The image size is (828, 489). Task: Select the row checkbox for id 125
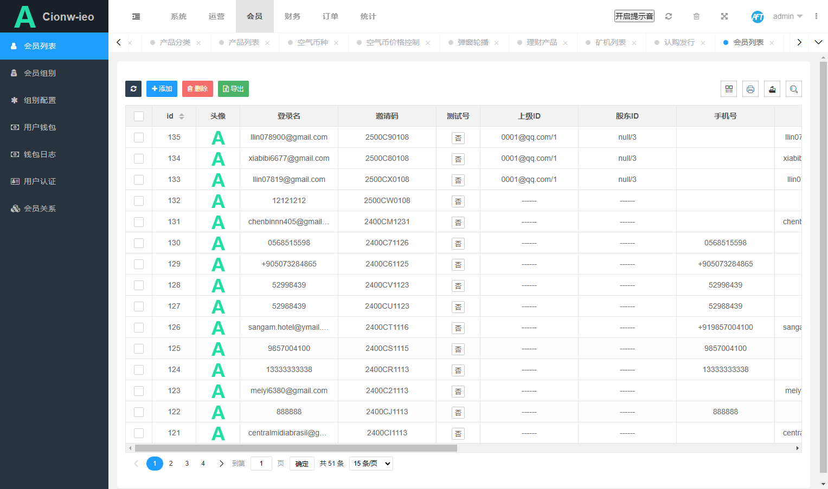[x=139, y=349]
